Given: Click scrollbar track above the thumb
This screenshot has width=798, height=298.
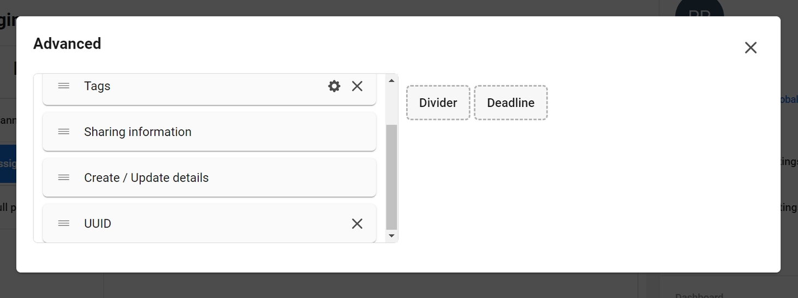Looking at the screenshot, I should 391,104.
